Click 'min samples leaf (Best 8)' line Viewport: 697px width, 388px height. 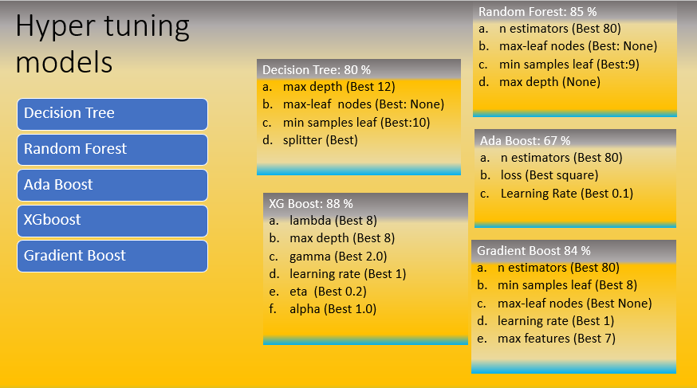click(x=567, y=285)
